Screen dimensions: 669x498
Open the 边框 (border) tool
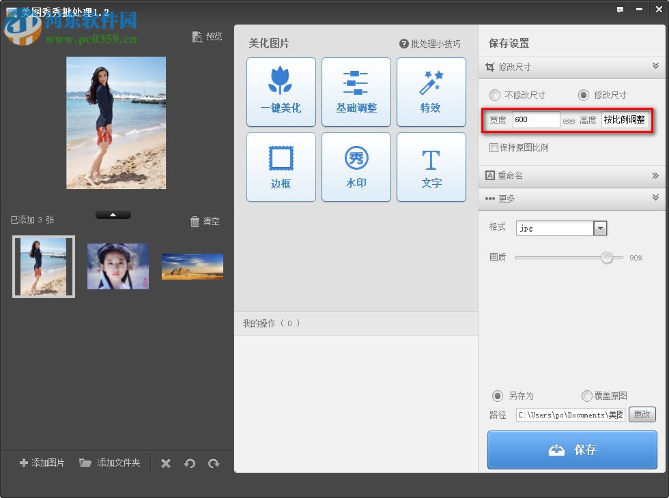(x=281, y=166)
